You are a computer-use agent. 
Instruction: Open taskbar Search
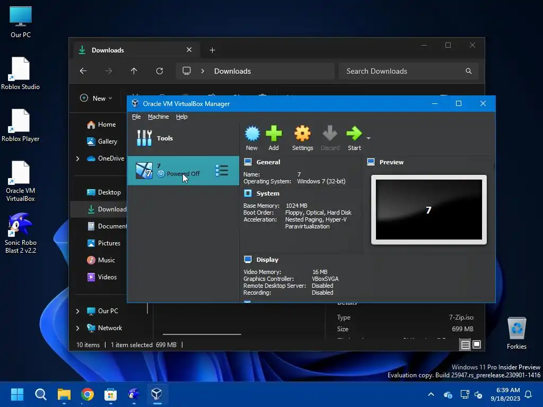[x=41, y=394]
